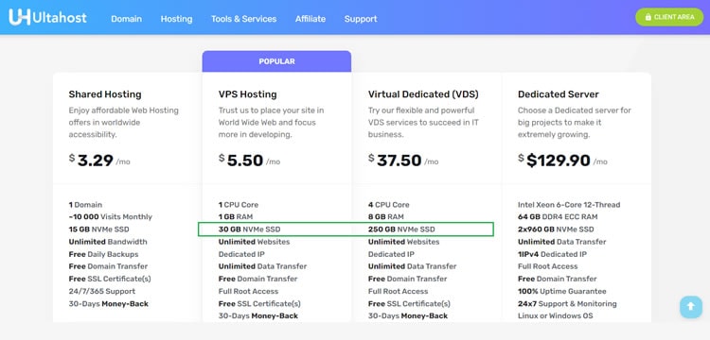Click '1IPv4 Dedicated IP' feature

553,254
